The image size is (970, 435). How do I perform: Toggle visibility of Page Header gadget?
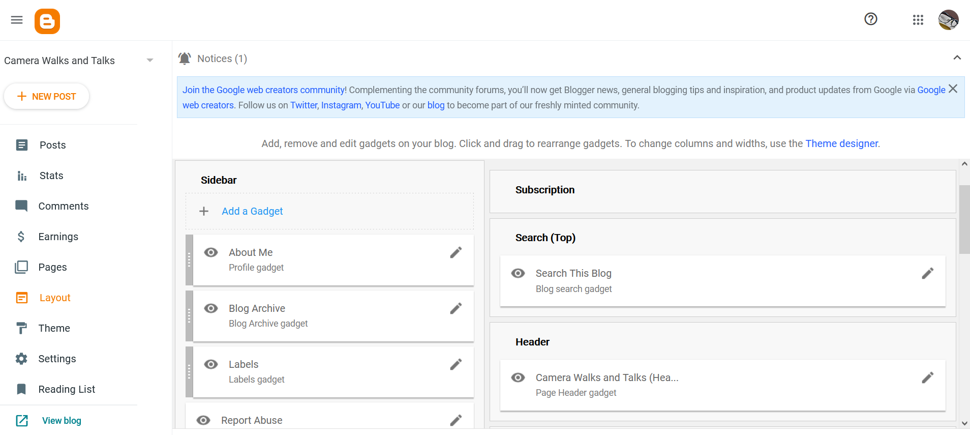(518, 378)
